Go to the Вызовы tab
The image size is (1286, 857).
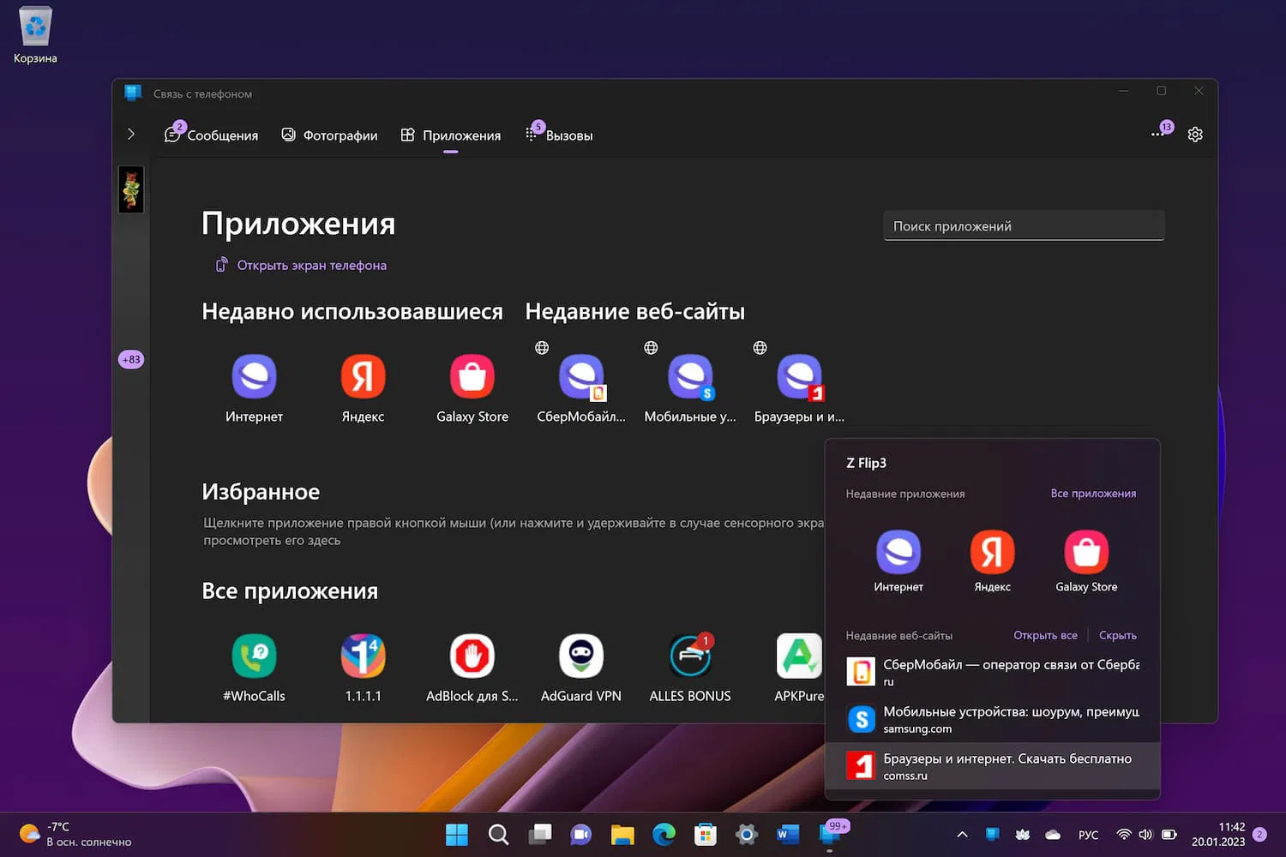click(x=559, y=135)
